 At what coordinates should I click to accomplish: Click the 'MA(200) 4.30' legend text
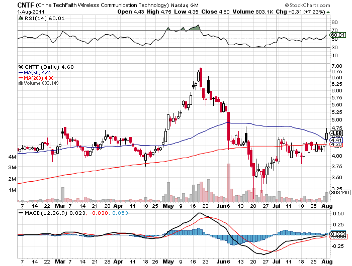(39, 78)
